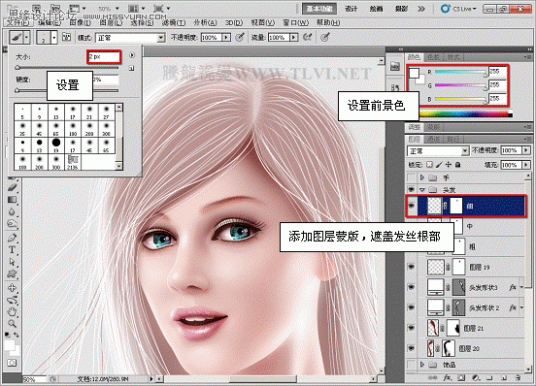Open the Brush panel toggle icon

(x=67, y=37)
